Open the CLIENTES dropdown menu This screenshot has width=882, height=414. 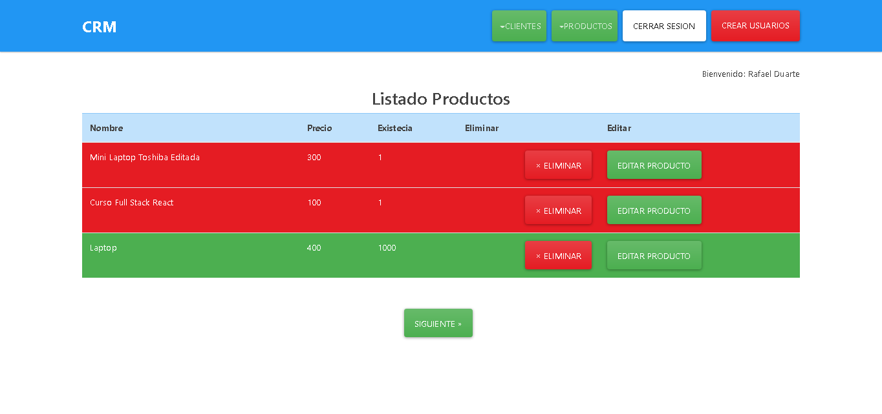pyautogui.click(x=519, y=26)
